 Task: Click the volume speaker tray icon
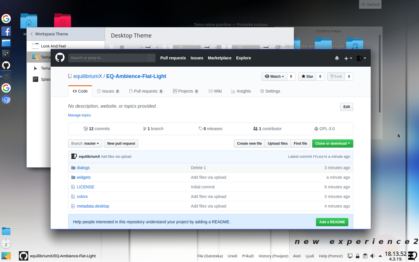pos(373,256)
